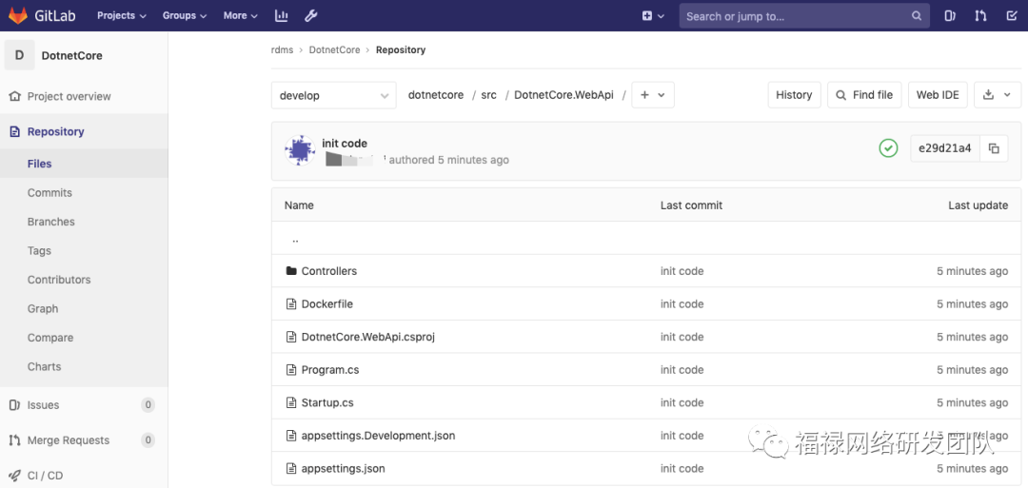The height and width of the screenshot is (488, 1028).
Task: Open the add-to-tree plus dropdown
Action: [652, 95]
